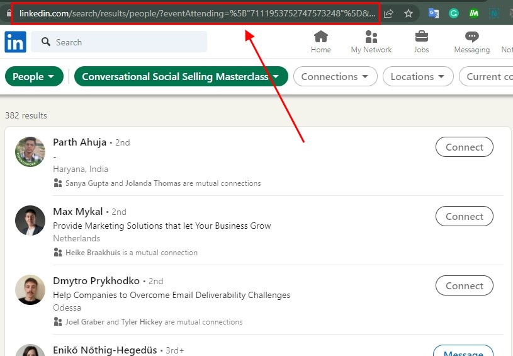This screenshot has width=513, height=356.
Task: Click the lock icon in the address bar
Action: pos(9,13)
